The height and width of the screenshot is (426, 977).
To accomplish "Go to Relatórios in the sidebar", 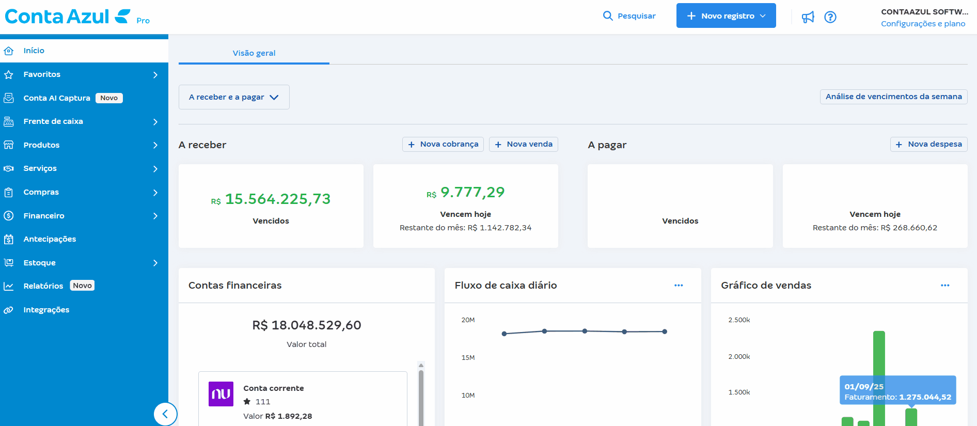I will [x=43, y=286].
